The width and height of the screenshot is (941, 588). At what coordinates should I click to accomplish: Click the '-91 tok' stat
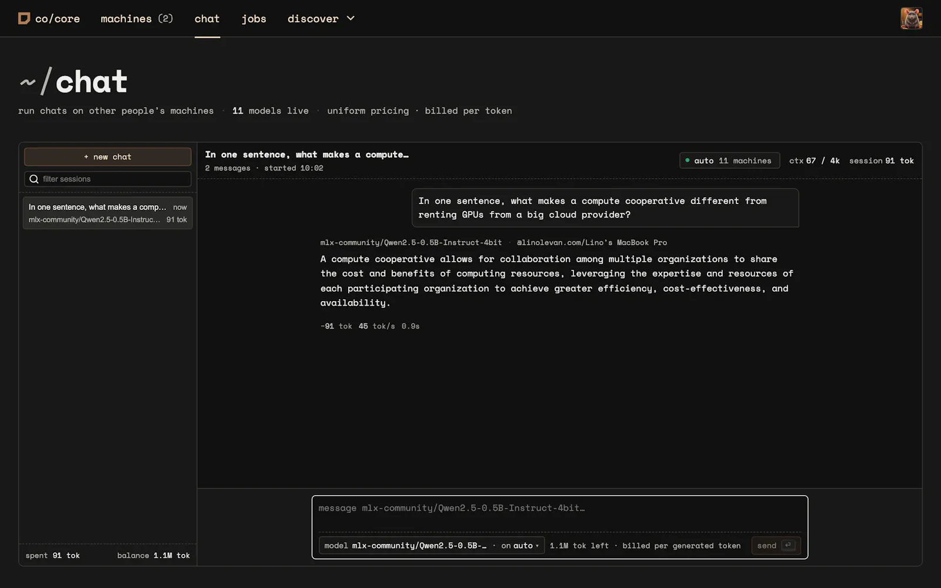coord(336,326)
